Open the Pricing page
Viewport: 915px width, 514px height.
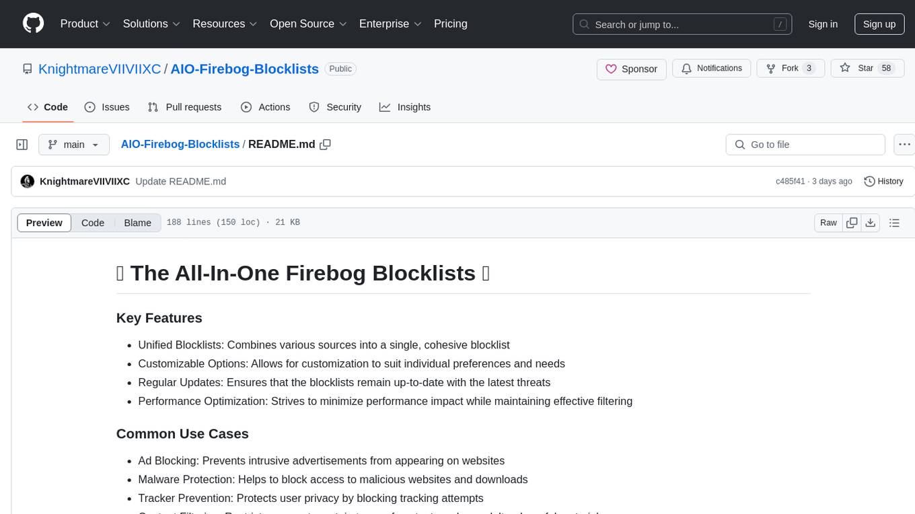pyautogui.click(x=451, y=24)
